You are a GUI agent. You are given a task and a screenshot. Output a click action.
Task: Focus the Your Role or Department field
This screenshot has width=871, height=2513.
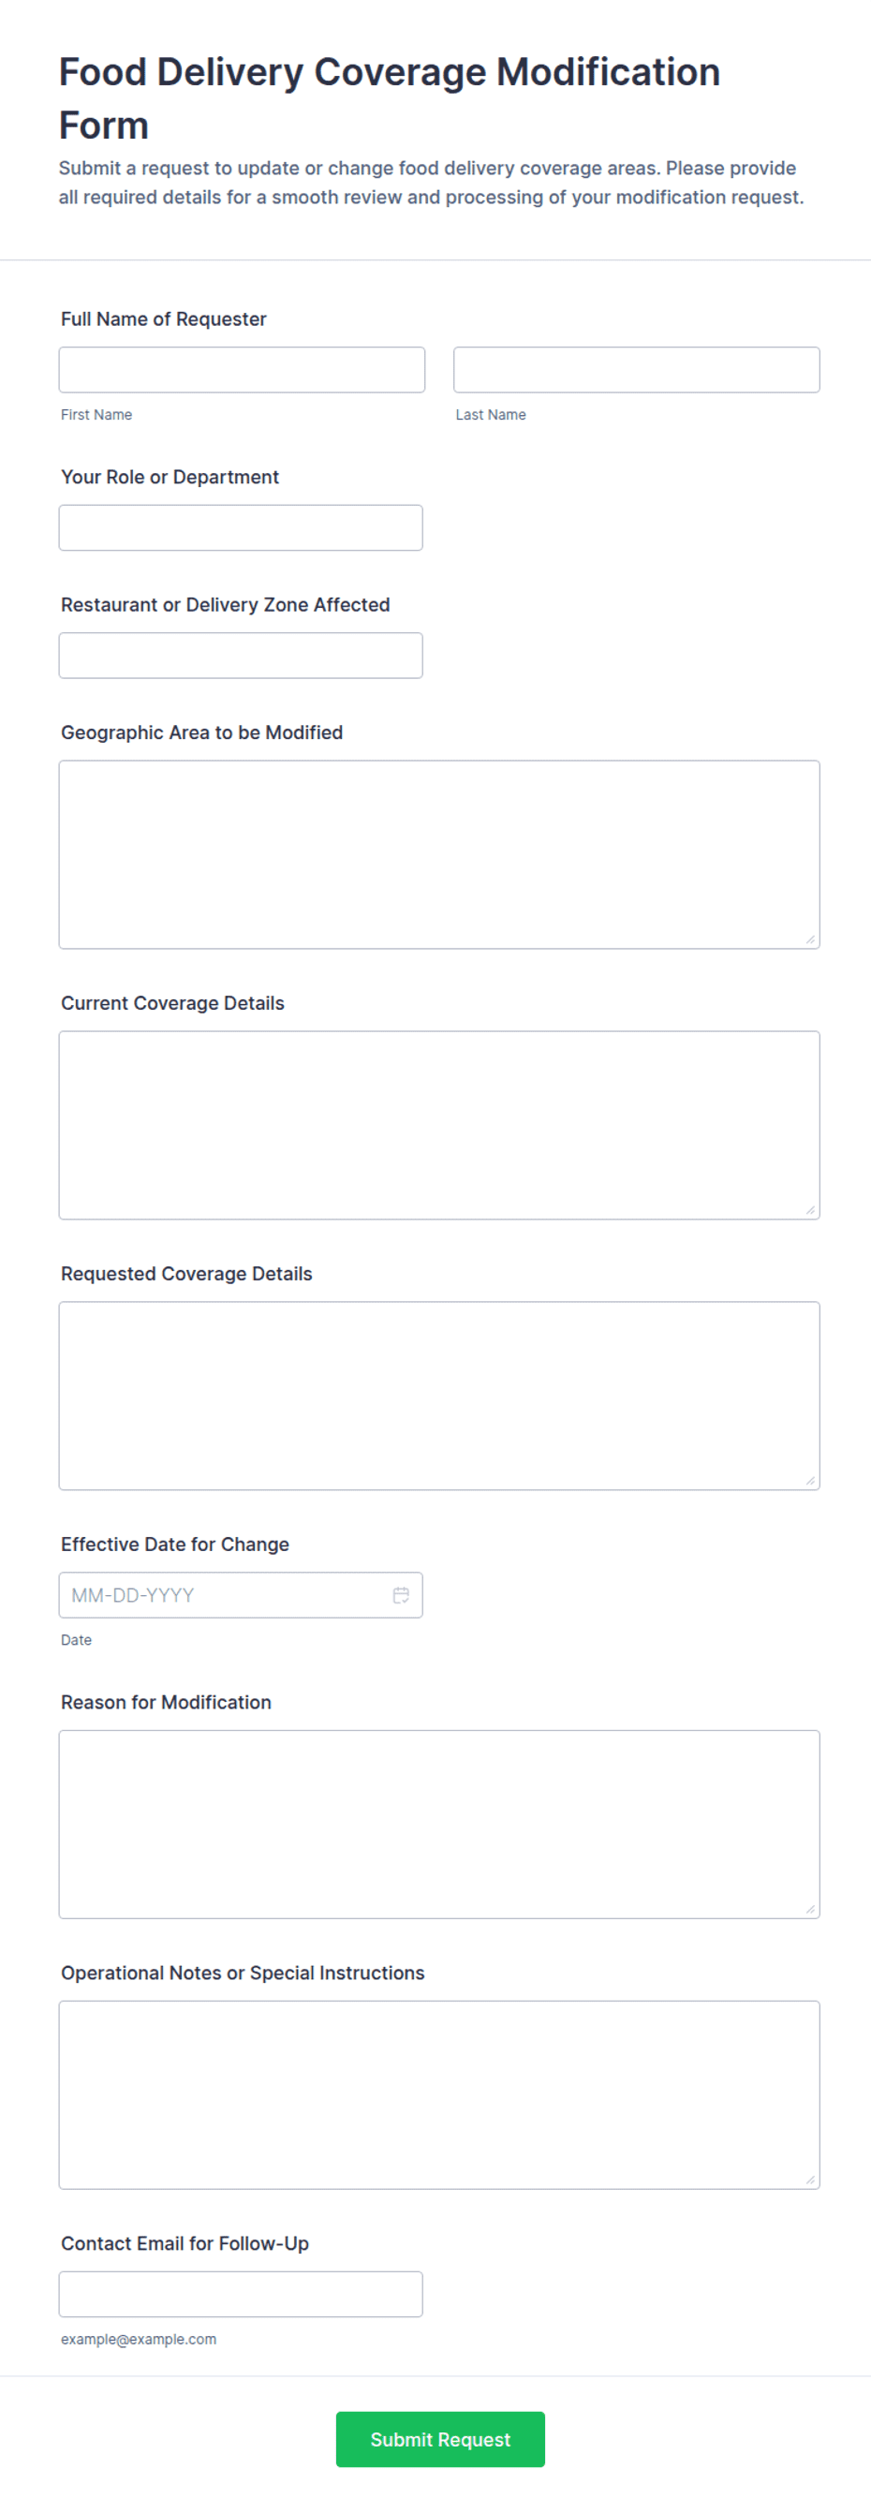[241, 527]
